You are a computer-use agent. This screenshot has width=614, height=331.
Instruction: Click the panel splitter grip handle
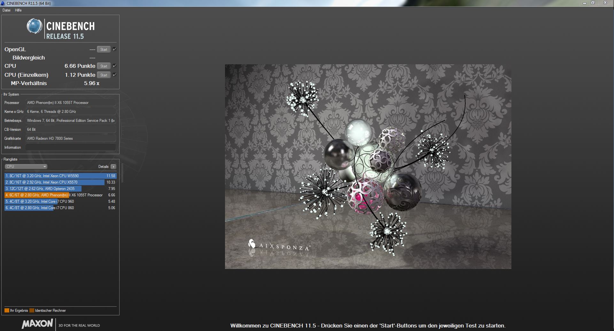(x=122, y=173)
